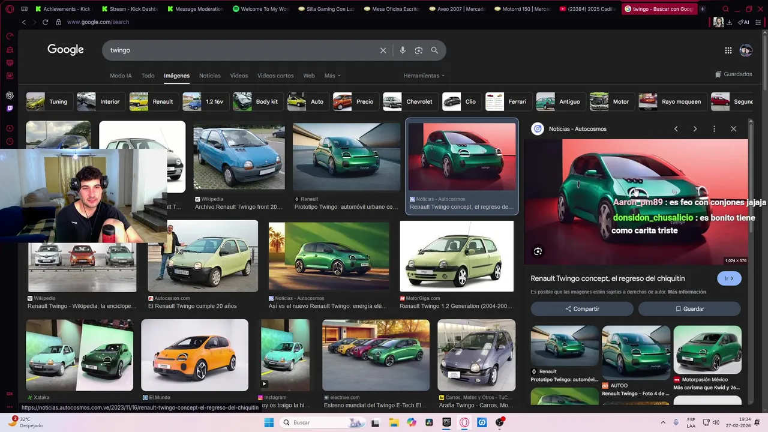768x432 pixels.
Task: Switch to Web results tab
Action: [309, 76]
